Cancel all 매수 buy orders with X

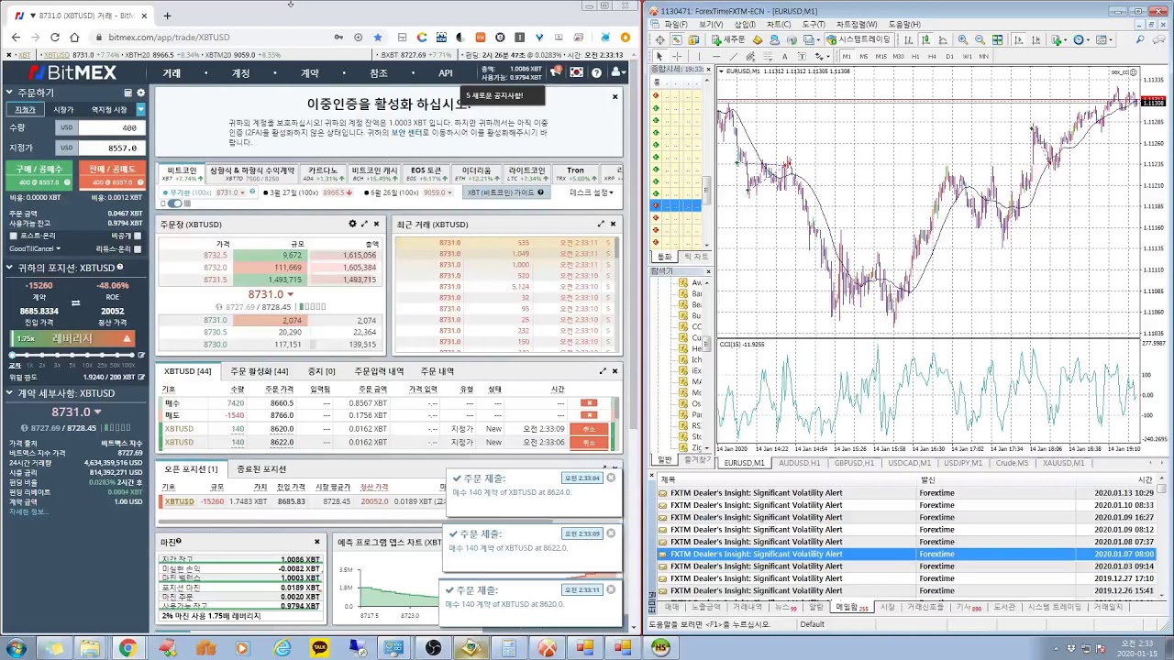tap(589, 403)
